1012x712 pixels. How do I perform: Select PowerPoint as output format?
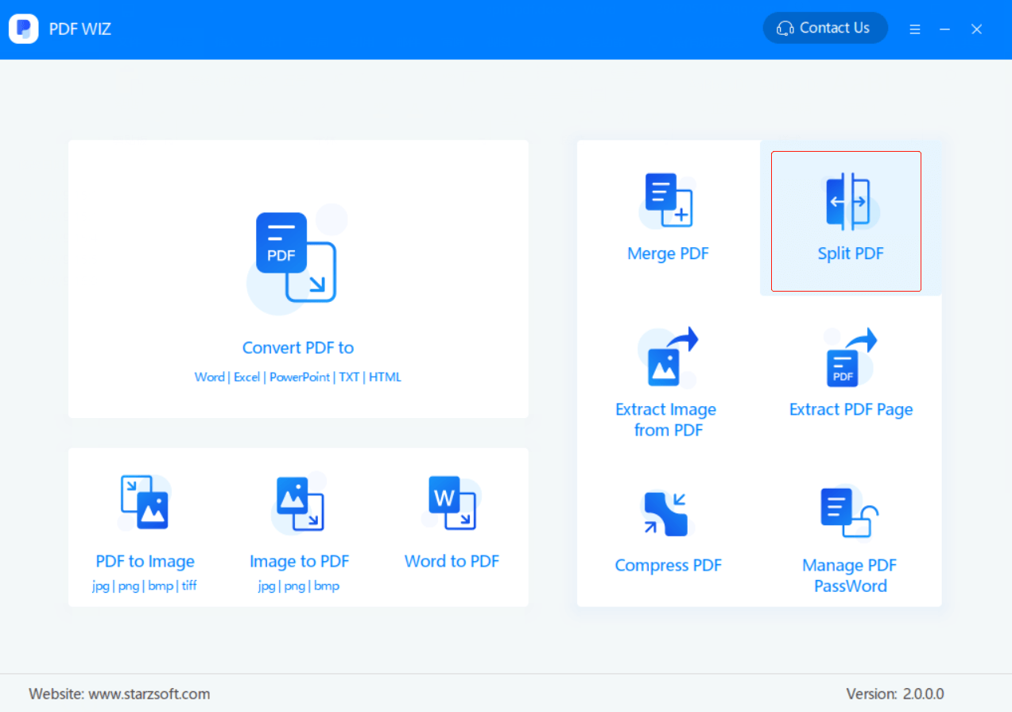point(300,377)
